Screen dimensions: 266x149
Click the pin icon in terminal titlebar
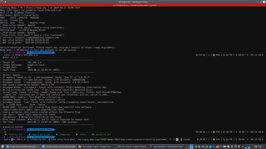coord(5,2)
